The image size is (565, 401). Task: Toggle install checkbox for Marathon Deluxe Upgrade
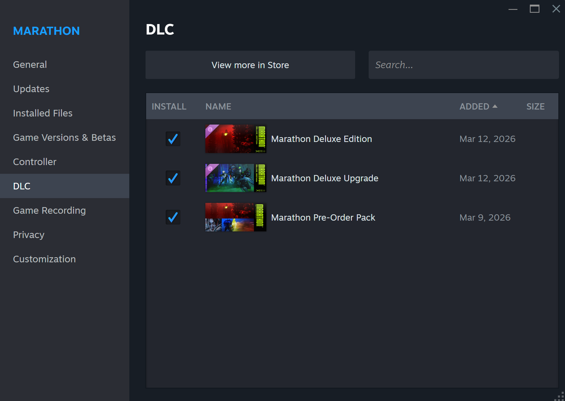click(173, 178)
